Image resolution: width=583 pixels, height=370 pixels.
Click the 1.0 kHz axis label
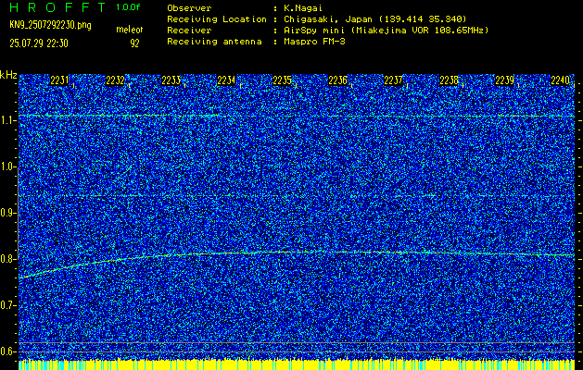click(x=7, y=167)
